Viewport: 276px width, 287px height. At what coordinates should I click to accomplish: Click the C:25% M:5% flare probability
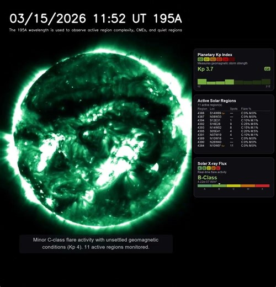point(250,124)
